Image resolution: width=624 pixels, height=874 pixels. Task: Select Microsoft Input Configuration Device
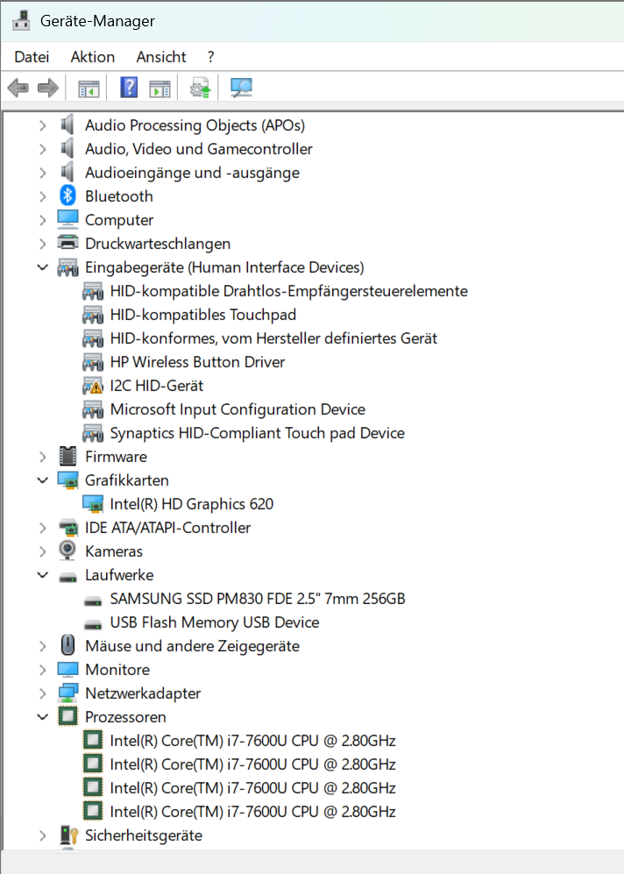(x=238, y=409)
